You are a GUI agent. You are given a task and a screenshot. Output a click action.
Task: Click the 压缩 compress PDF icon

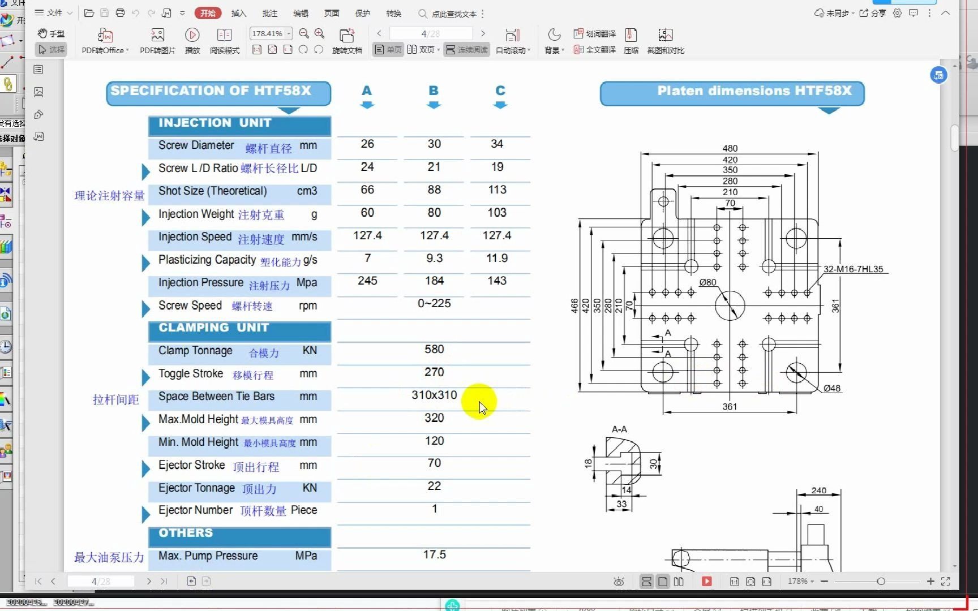click(630, 41)
